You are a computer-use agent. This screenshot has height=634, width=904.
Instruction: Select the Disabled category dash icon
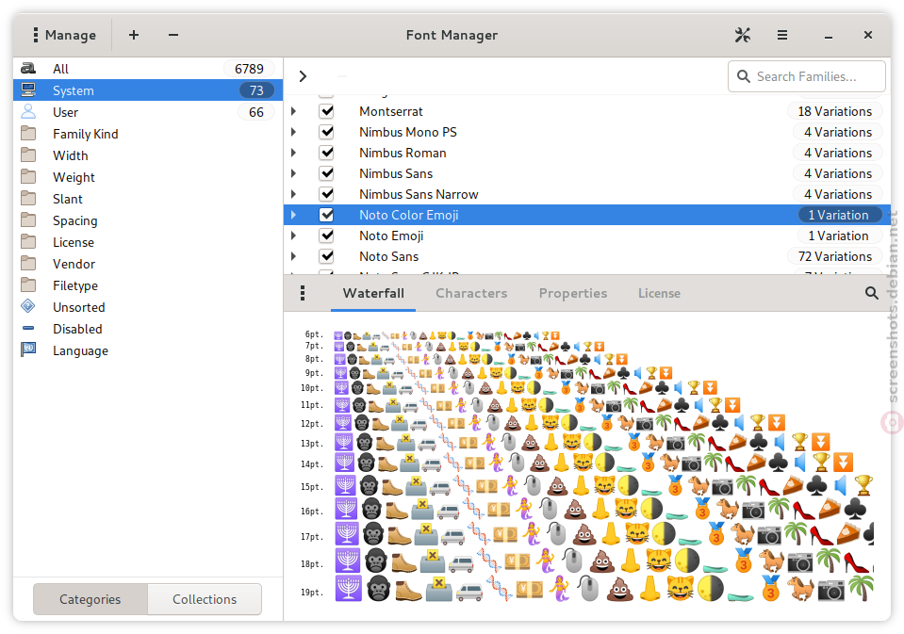pos(28,328)
